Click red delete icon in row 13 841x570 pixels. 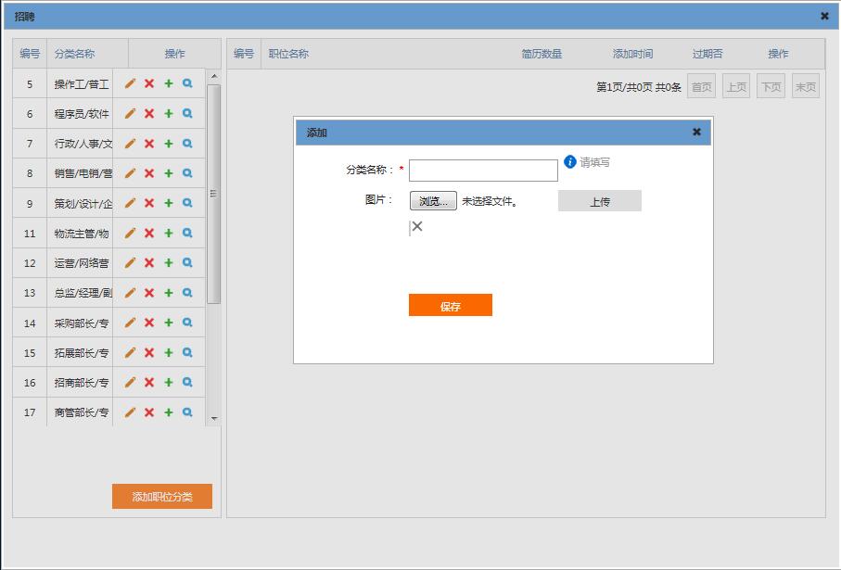(149, 293)
